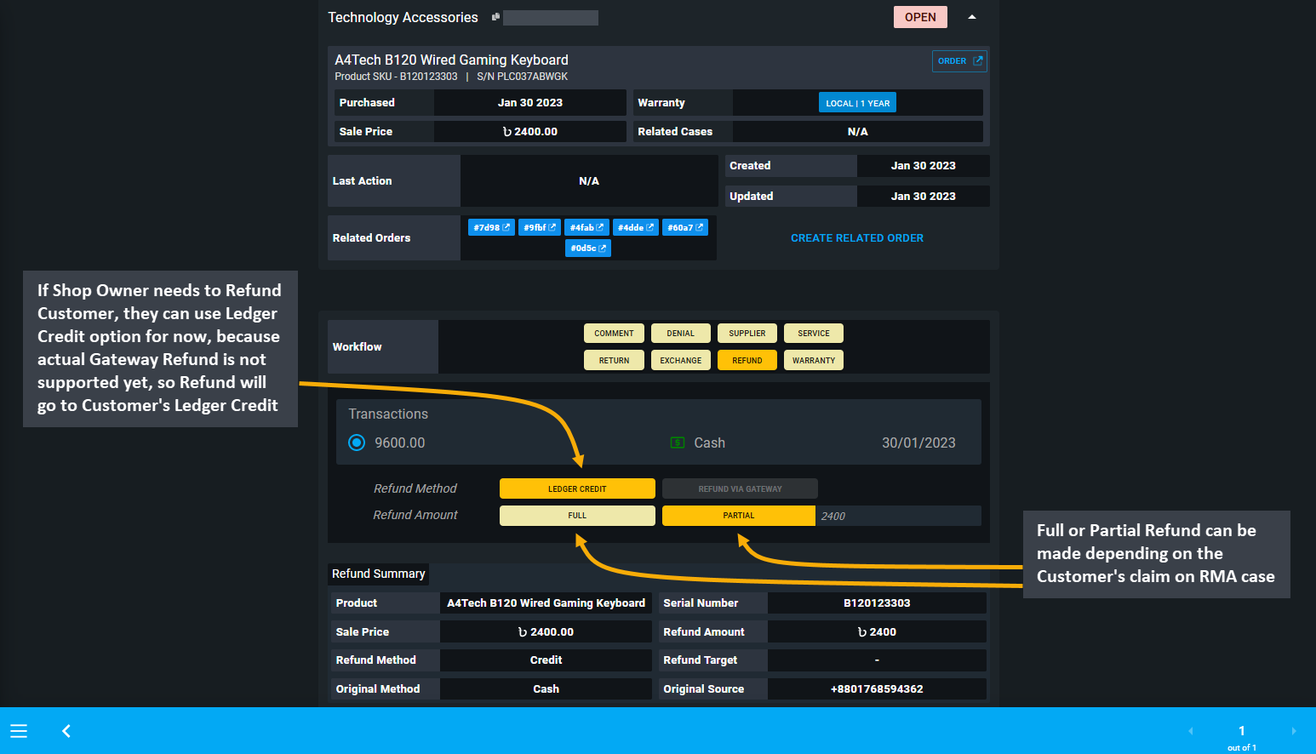The image size is (1316, 754).
Task: Select the WARRANTY workflow option
Action: pos(813,361)
